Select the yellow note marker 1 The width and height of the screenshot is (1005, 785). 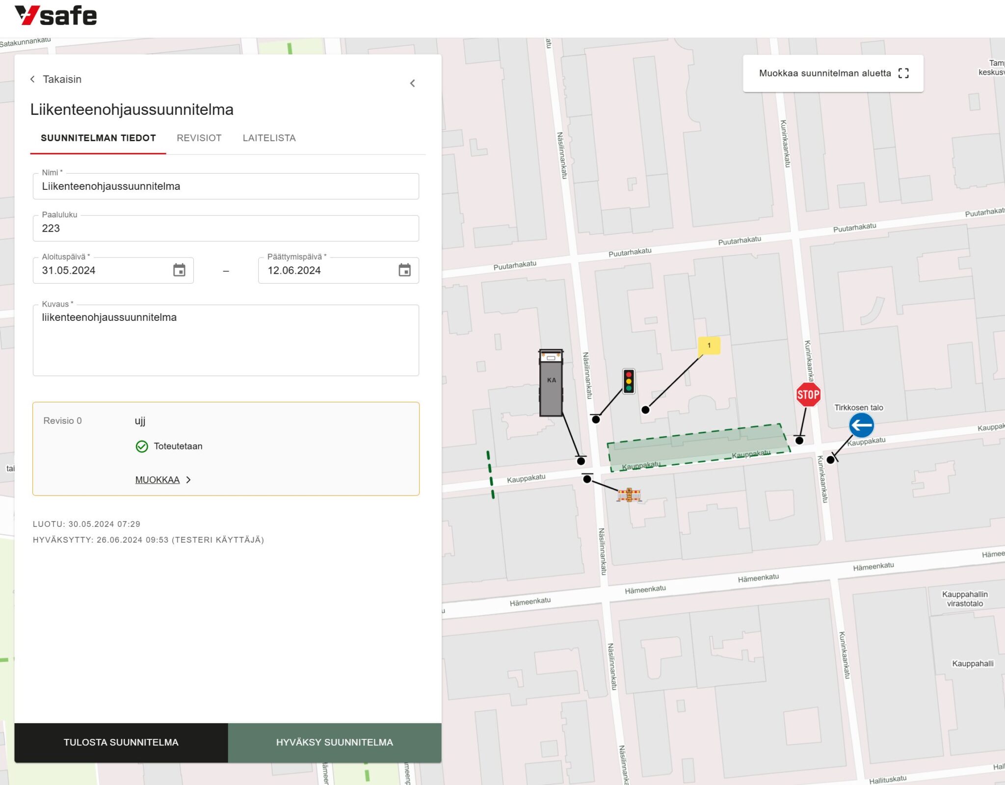pos(709,345)
